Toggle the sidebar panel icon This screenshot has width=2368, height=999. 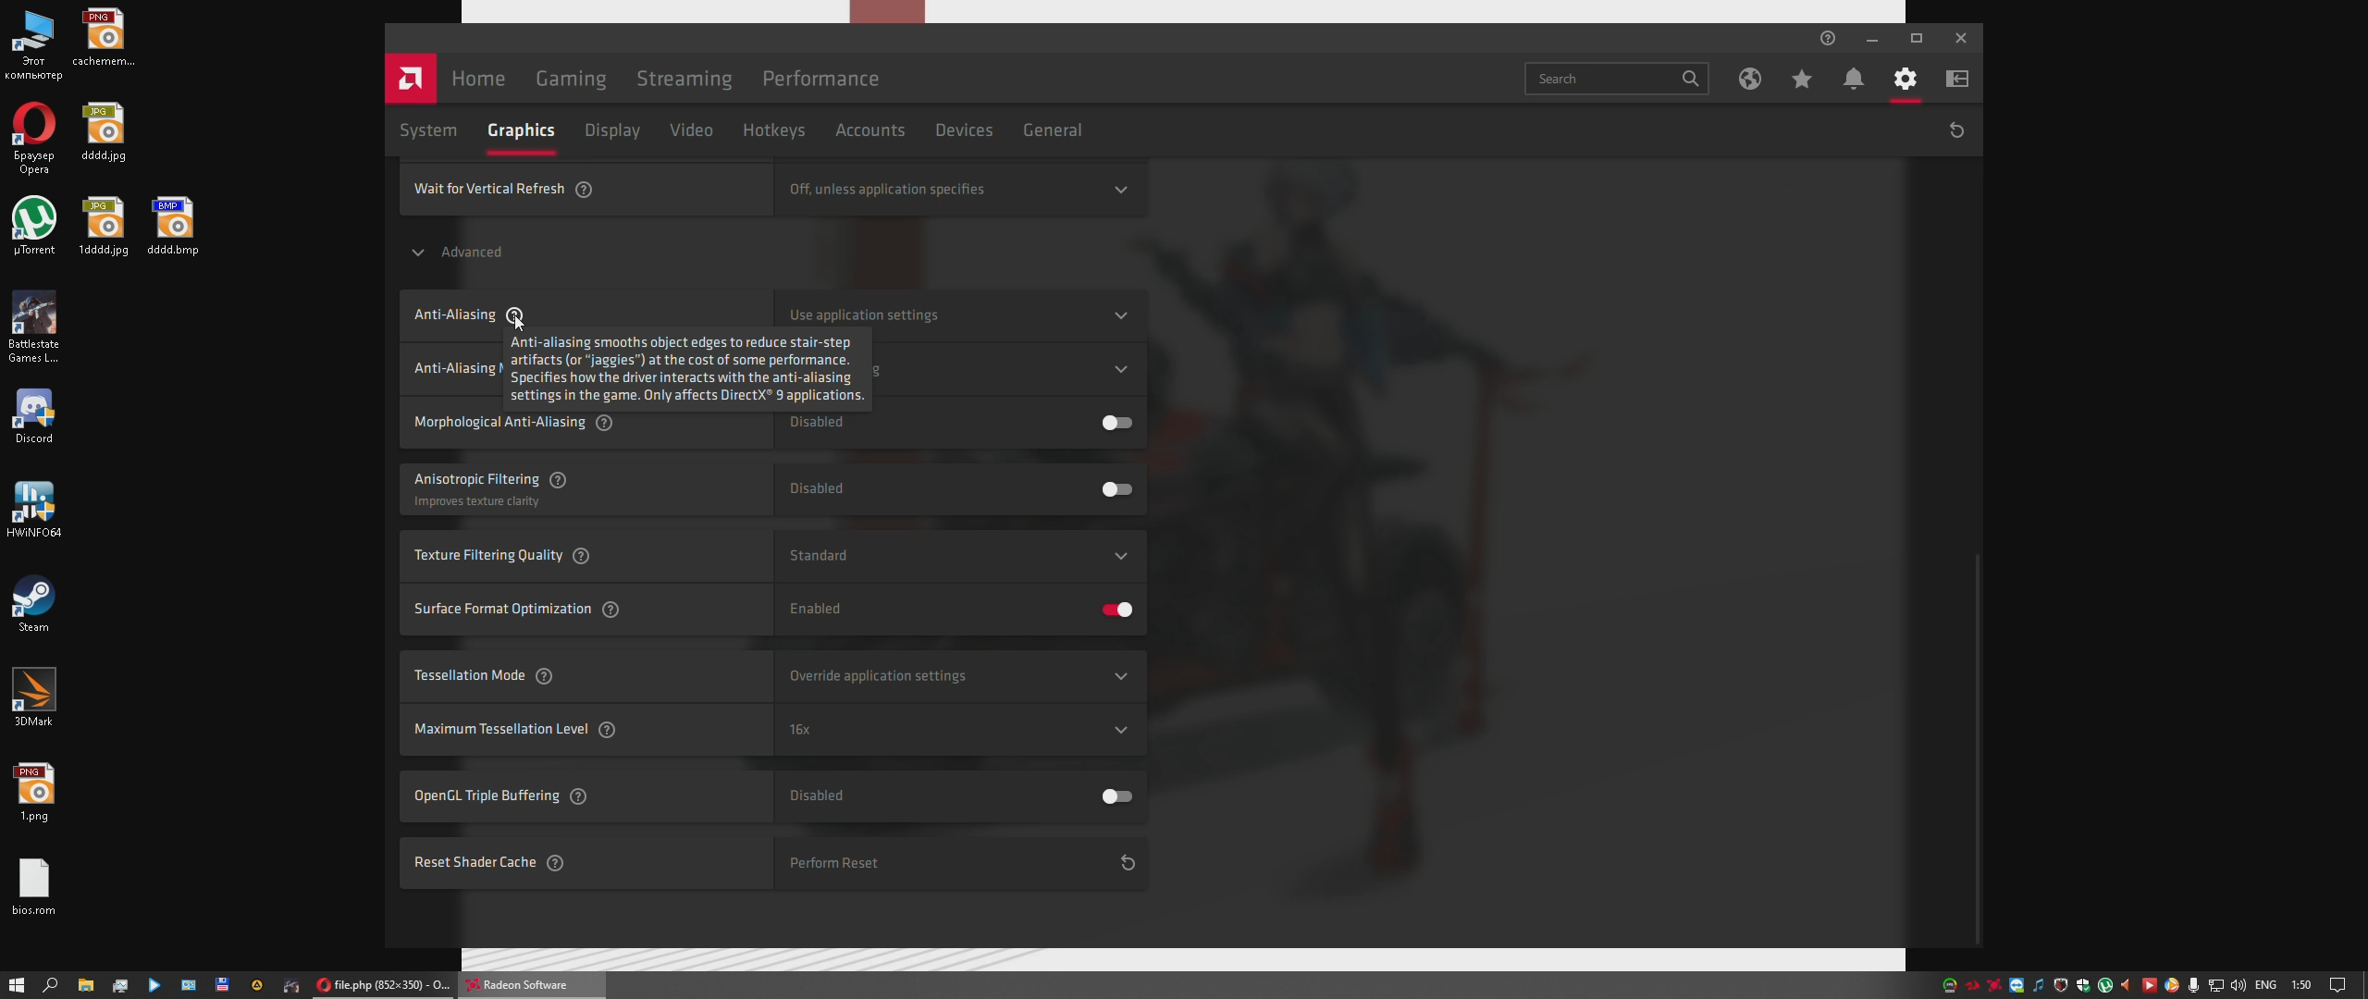pos(1957,79)
